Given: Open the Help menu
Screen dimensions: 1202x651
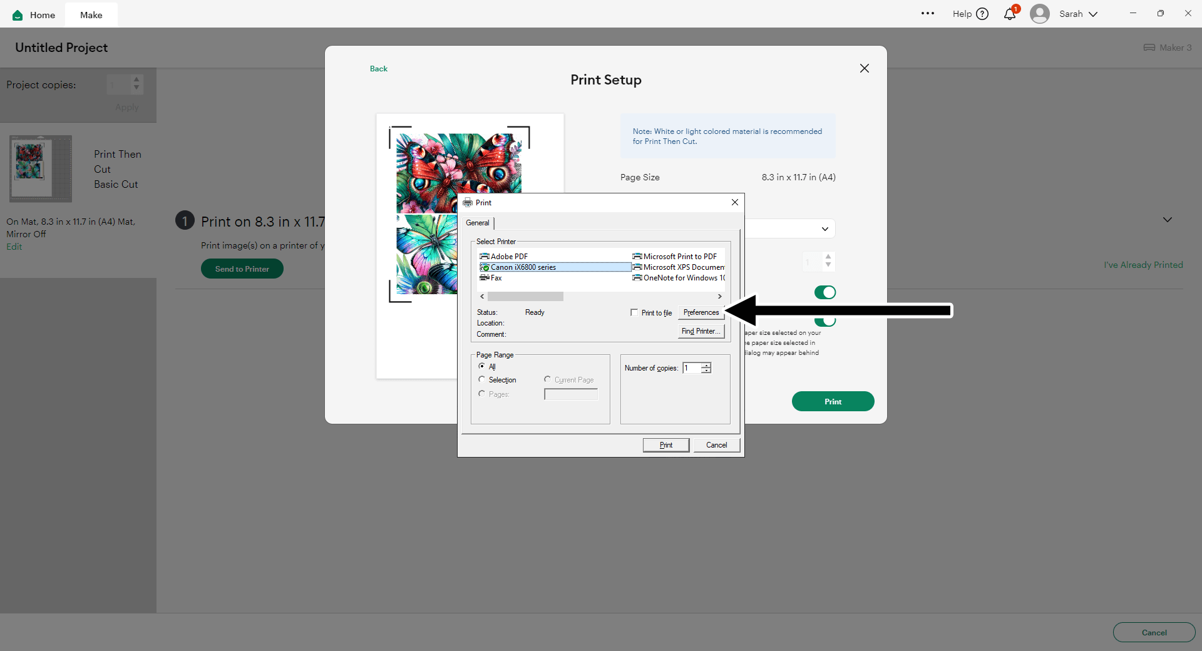Looking at the screenshot, I should (x=970, y=14).
